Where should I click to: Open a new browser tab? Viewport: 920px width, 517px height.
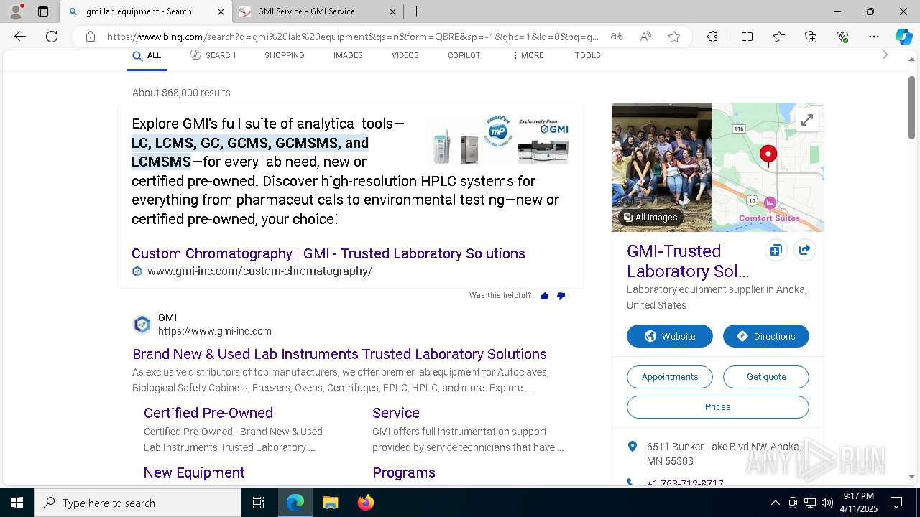point(416,11)
